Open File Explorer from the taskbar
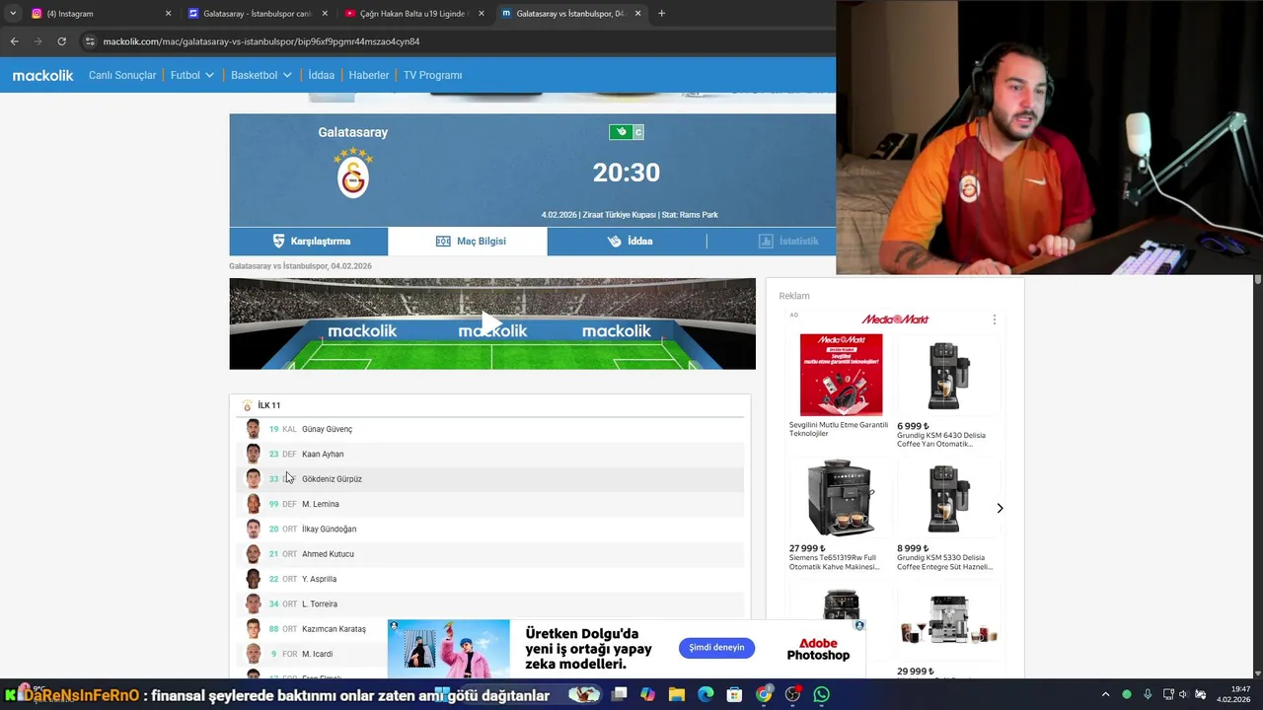Screen dimensions: 1263x710 click(677, 695)
